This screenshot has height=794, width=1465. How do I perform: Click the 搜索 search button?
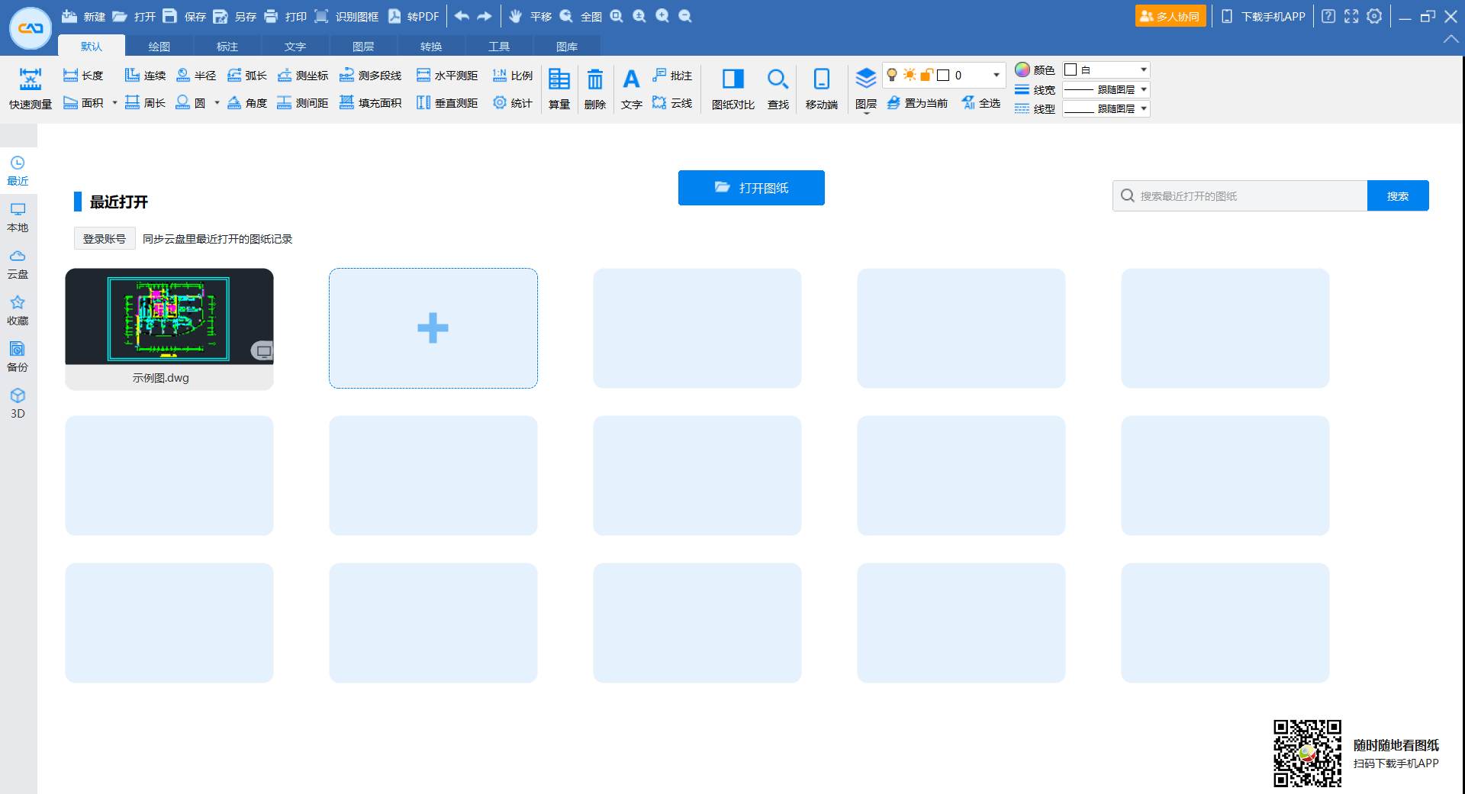1398,196
